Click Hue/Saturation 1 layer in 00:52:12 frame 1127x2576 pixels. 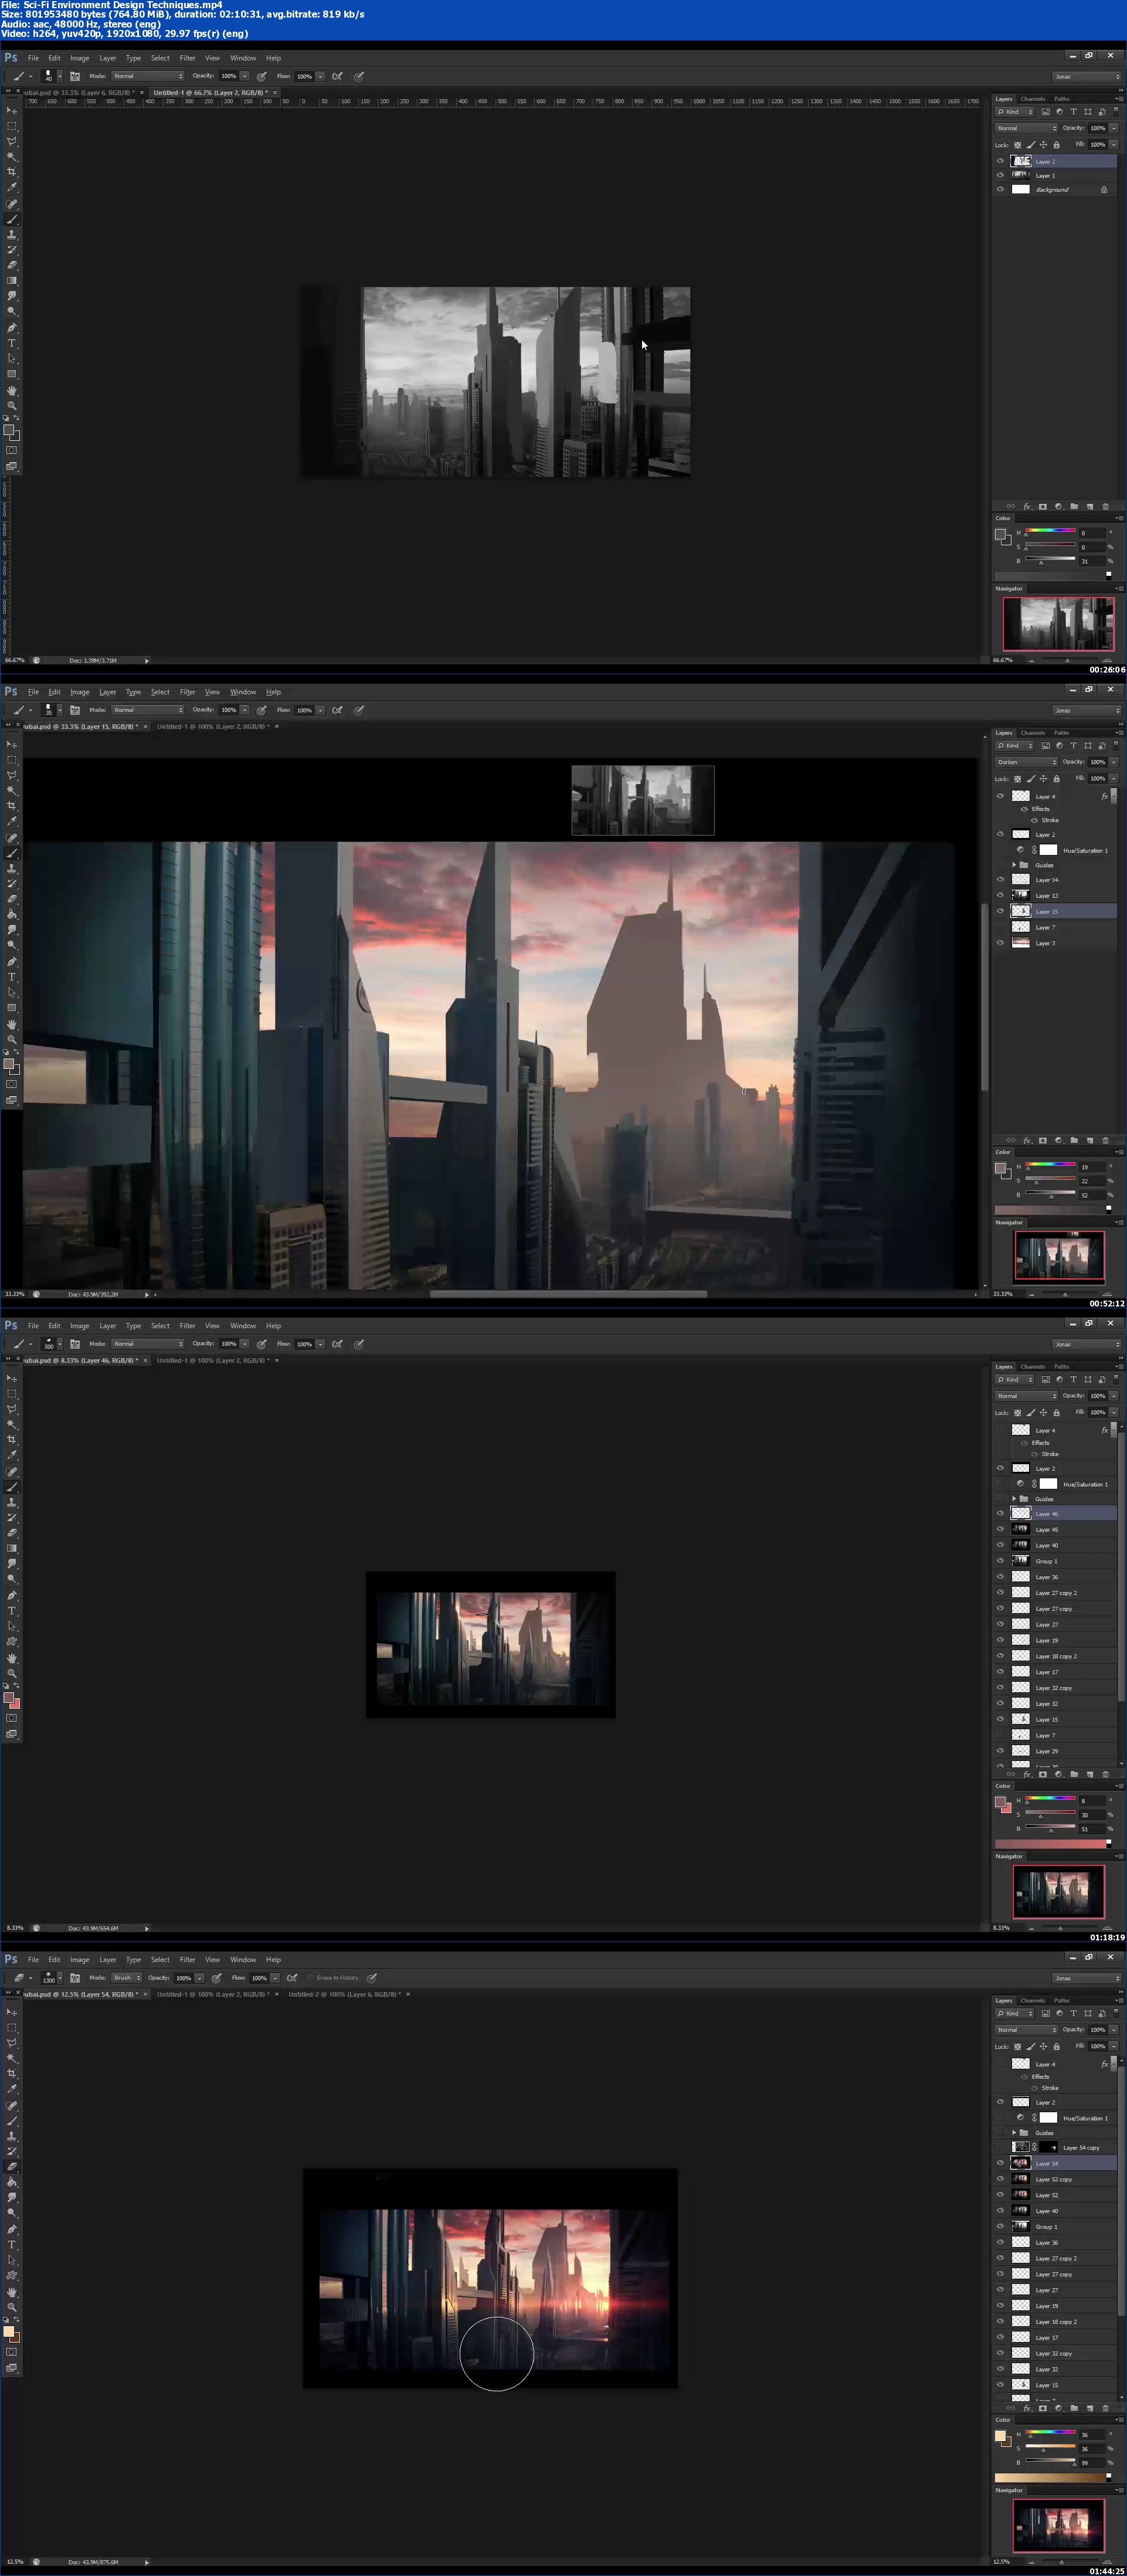click(1055, 850)
